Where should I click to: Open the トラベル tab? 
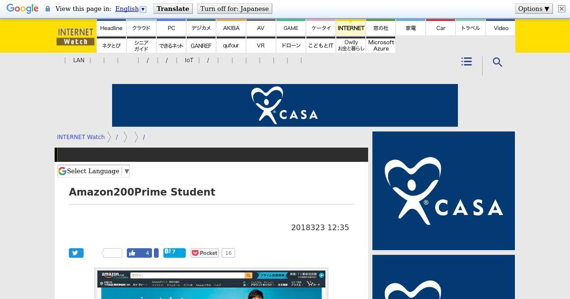point(470,28)
